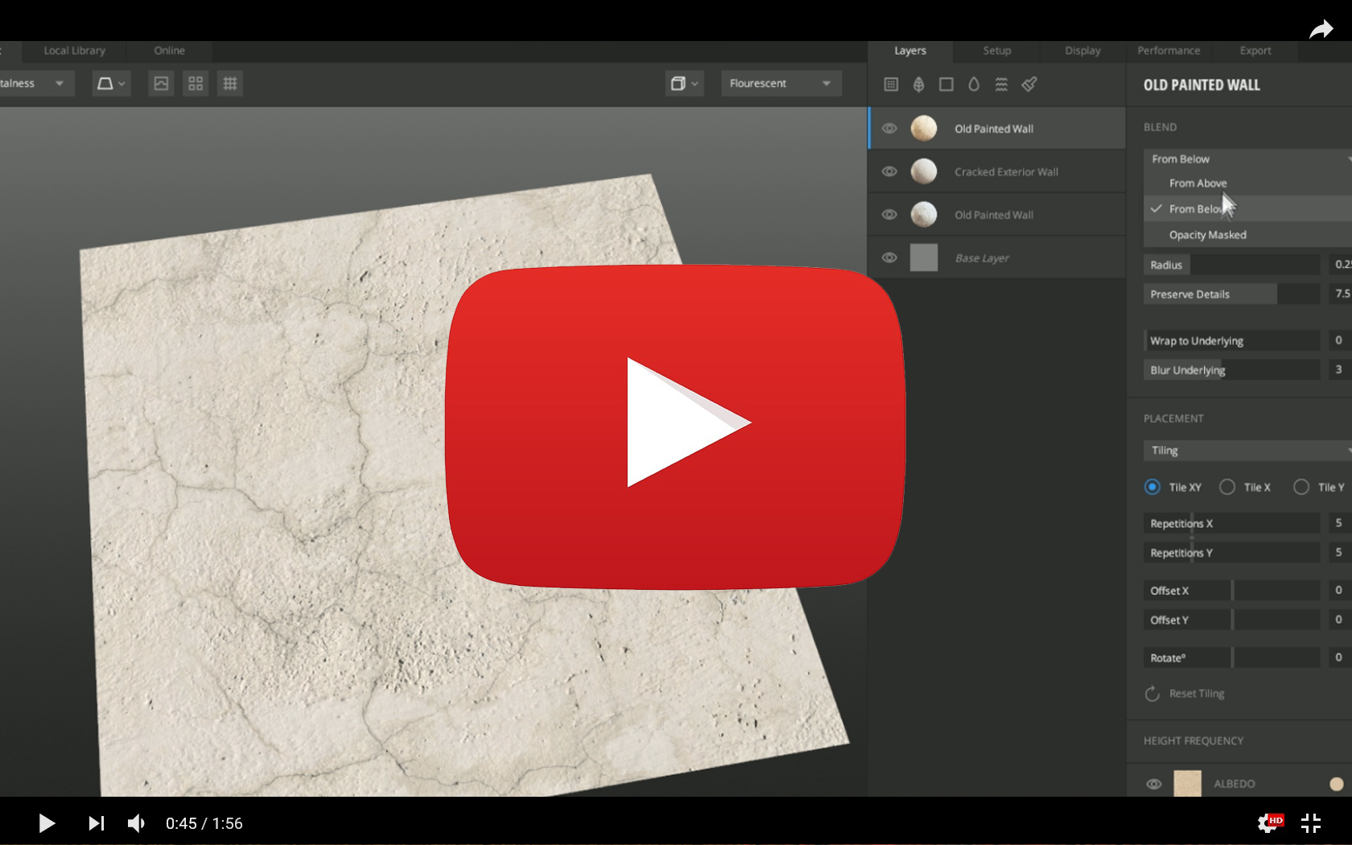
Task: Hide the top Old Painted Wall layer
Action: pos(889,129)
